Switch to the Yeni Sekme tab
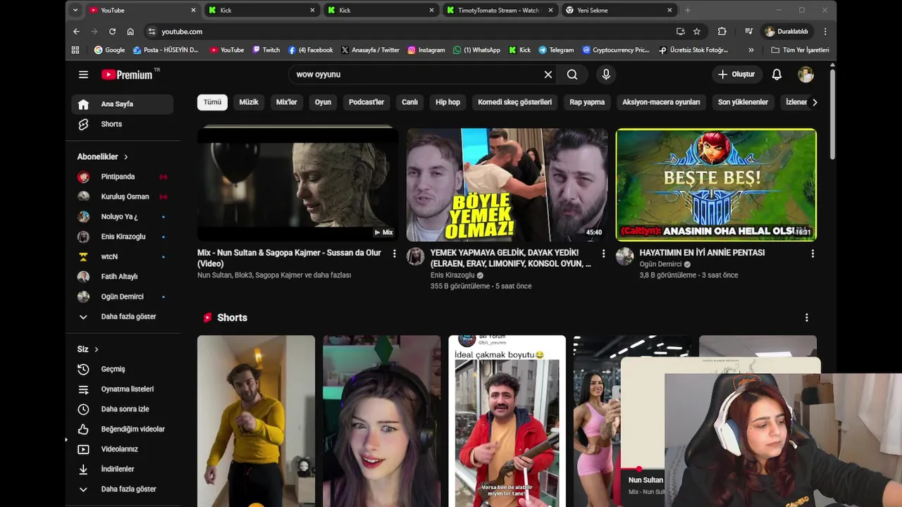Viewport: 902px width, 507px height. pos(619,10)
